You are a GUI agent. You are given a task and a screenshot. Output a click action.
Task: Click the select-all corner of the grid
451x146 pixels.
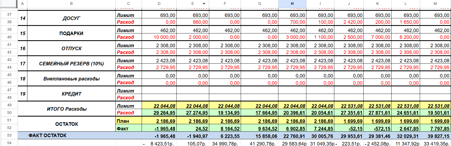pos(9,4)
